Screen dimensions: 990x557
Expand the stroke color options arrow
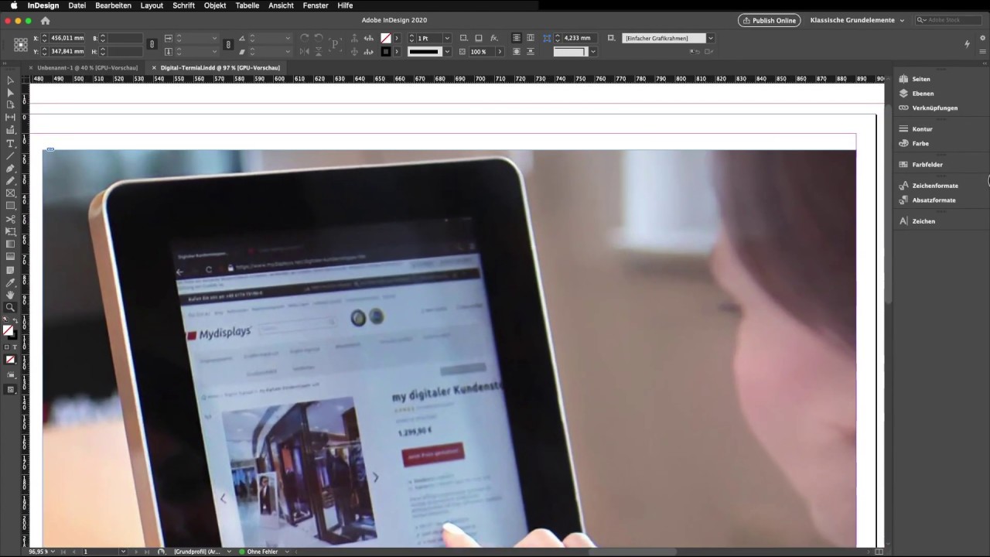398,52
